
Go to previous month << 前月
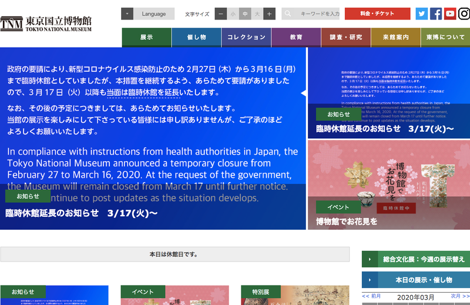coord(371,296)
